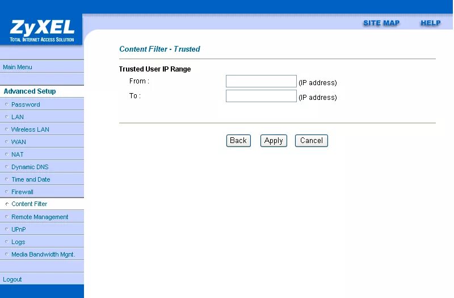Open the HELP link

click(x=431, y=23)
